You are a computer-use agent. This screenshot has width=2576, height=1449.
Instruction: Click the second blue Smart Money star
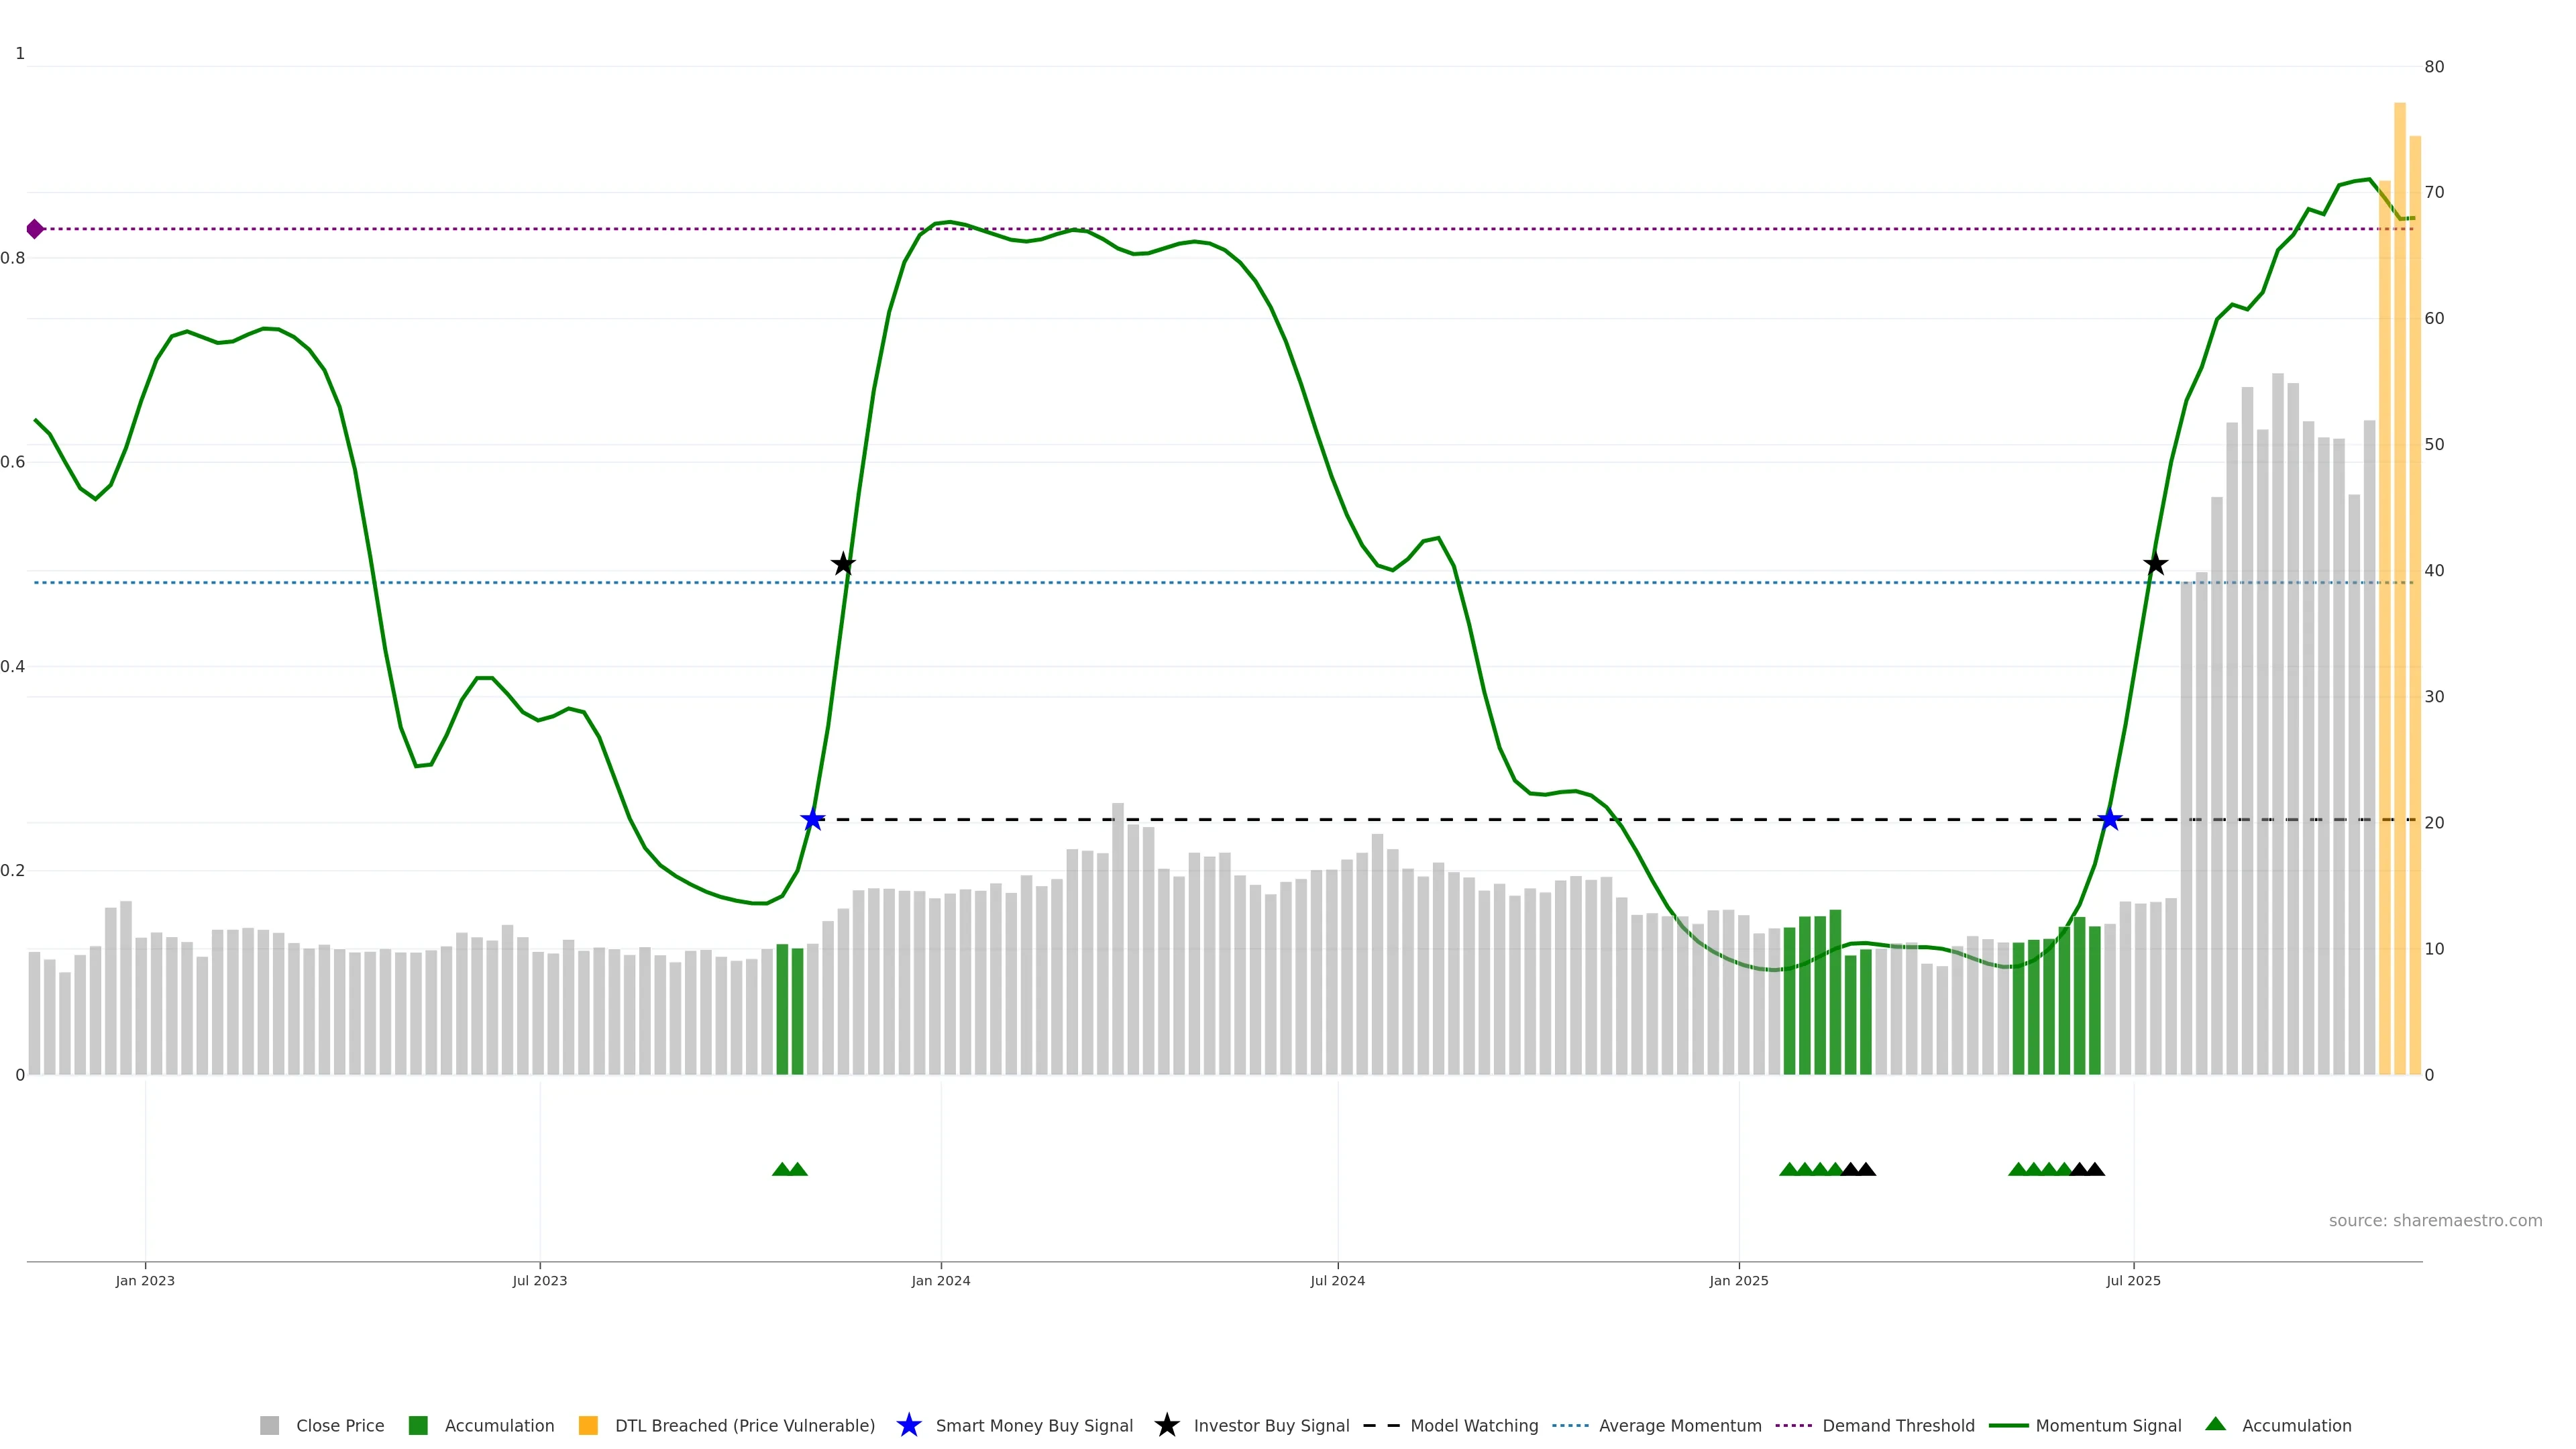[2110, 820]
